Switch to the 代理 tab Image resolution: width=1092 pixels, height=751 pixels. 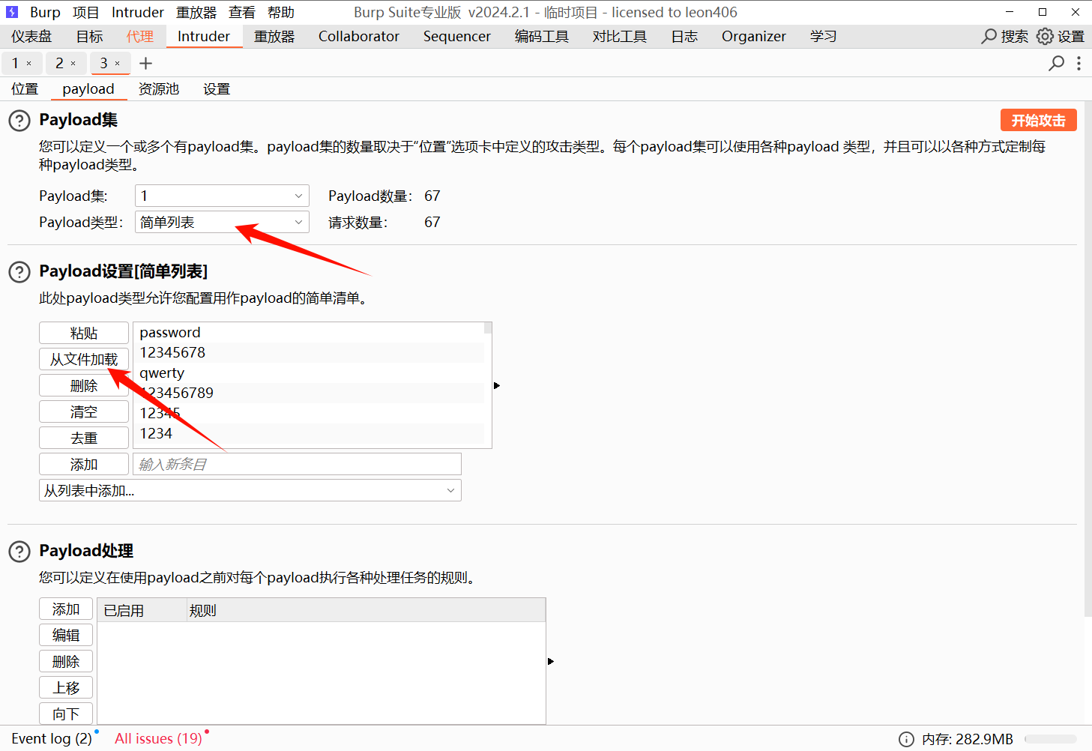click(140, 36)
